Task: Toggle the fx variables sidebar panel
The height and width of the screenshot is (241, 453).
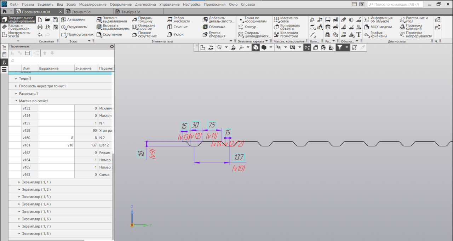Action: (4, 62)
